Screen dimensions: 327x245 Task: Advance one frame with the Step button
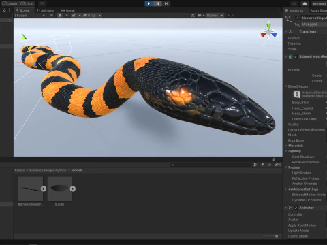166,3
